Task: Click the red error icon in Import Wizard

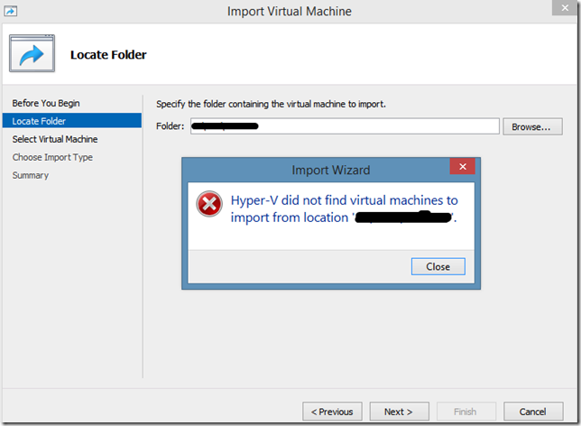Action: (209, 204)
